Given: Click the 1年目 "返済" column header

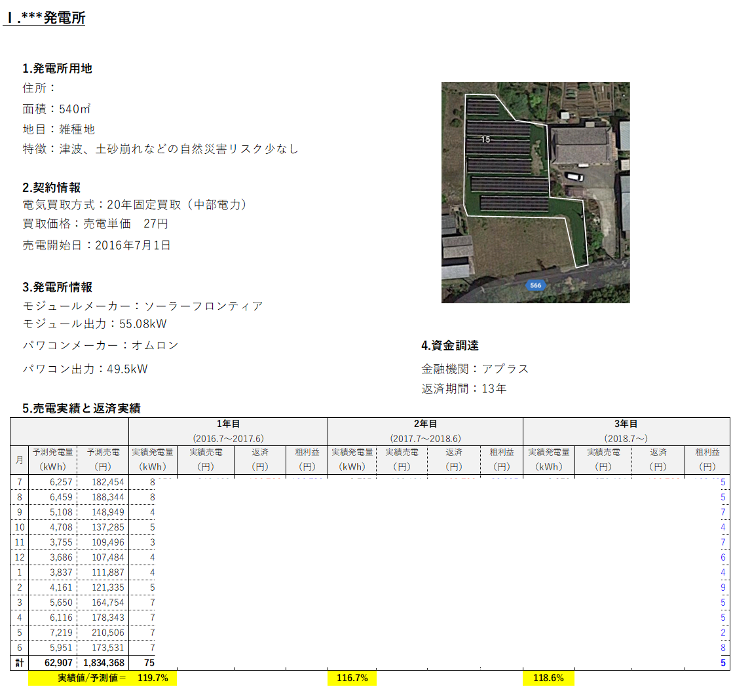Looking at the screenshot, I should (260, 460).
